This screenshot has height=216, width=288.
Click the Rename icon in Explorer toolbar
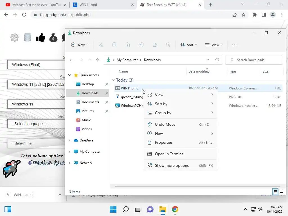click(141, 45)
